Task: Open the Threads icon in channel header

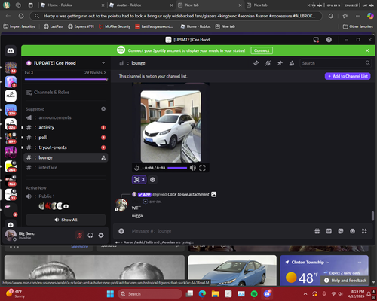Action: coord(256,63)
